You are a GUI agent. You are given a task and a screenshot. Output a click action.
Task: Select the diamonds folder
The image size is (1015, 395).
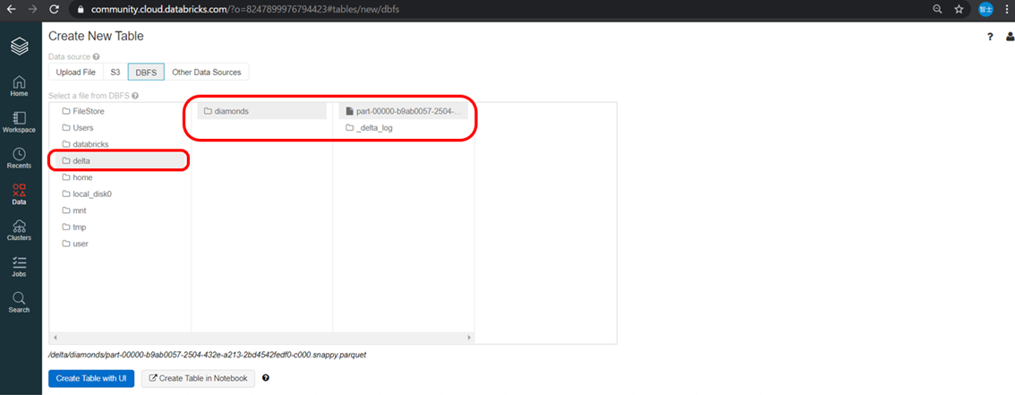(262, 111)
